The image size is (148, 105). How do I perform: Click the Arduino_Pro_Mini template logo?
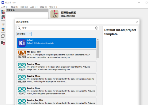point(22,102)
